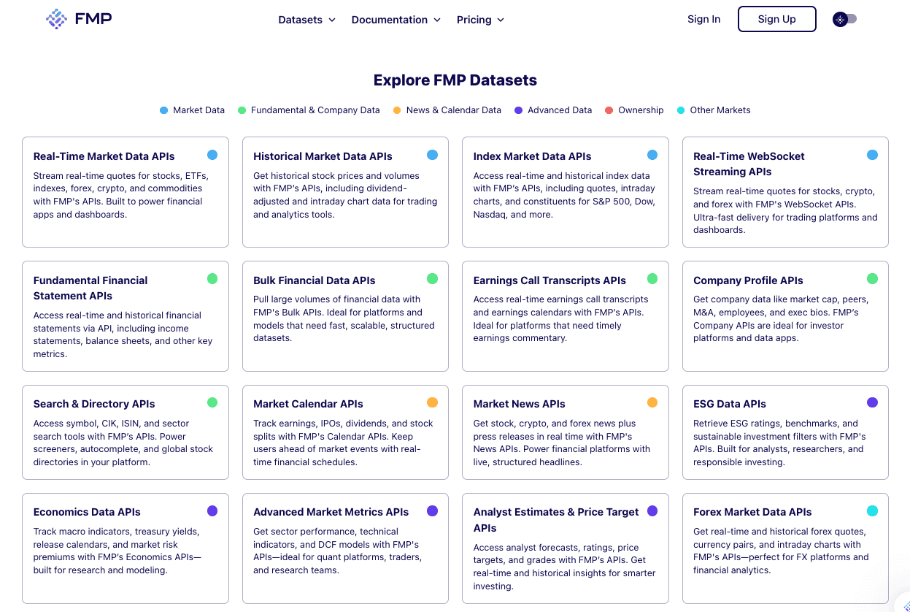Click the green dot on Company Profile APIs card

point(872,278)
